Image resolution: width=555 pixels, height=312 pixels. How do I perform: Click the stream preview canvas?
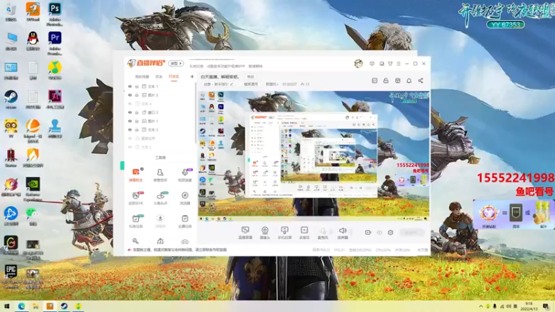click(314, 156)
